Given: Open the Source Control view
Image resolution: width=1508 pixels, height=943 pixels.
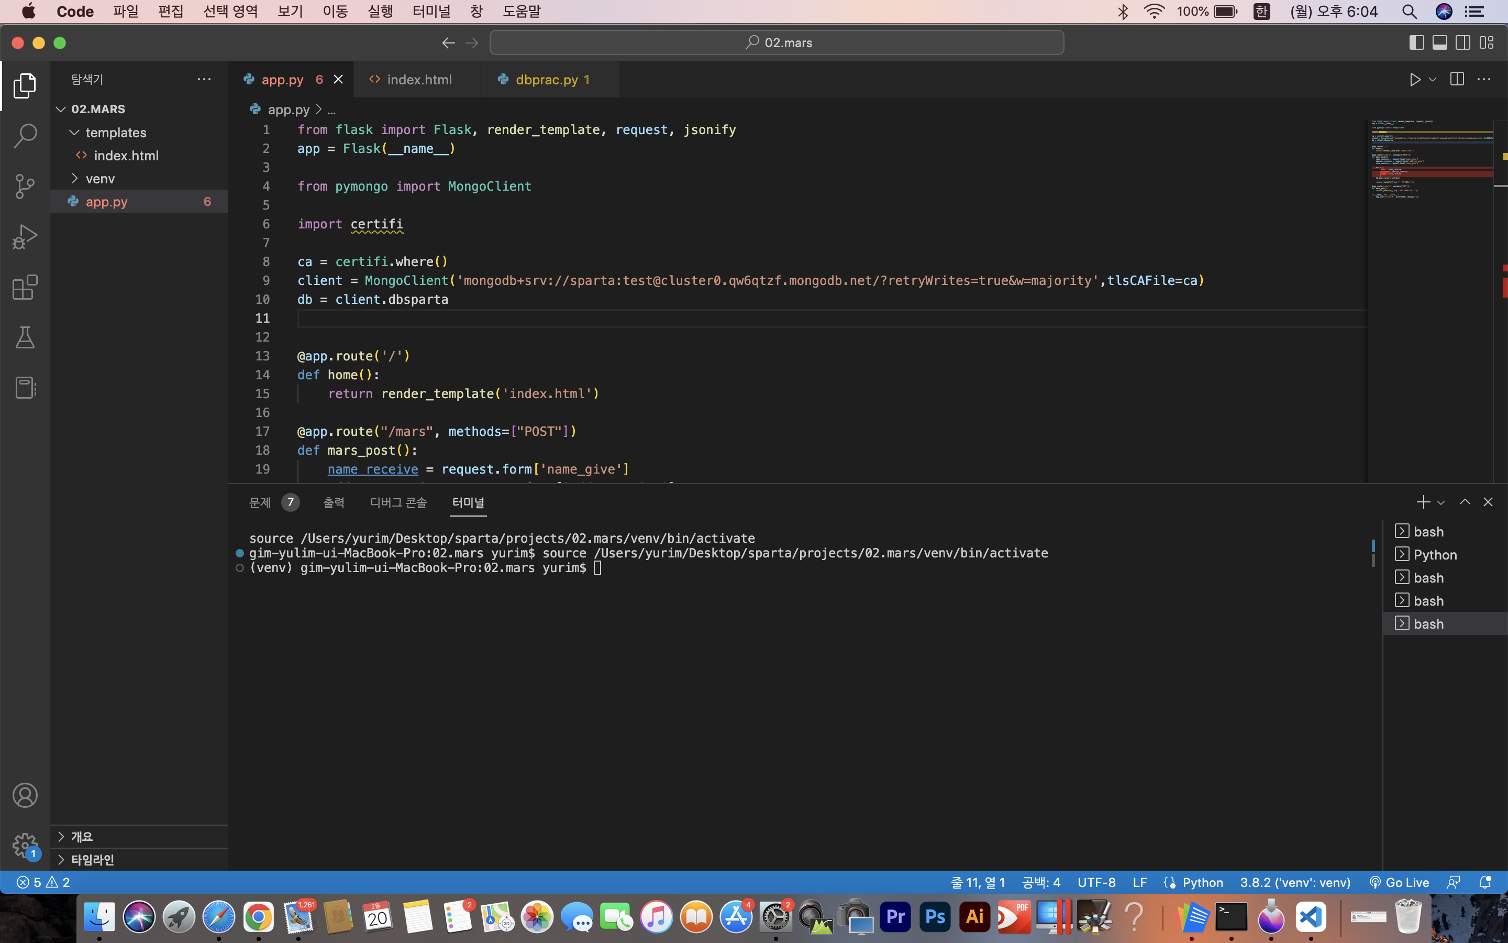Looking at the screenshot, I should tap(25, 187).
